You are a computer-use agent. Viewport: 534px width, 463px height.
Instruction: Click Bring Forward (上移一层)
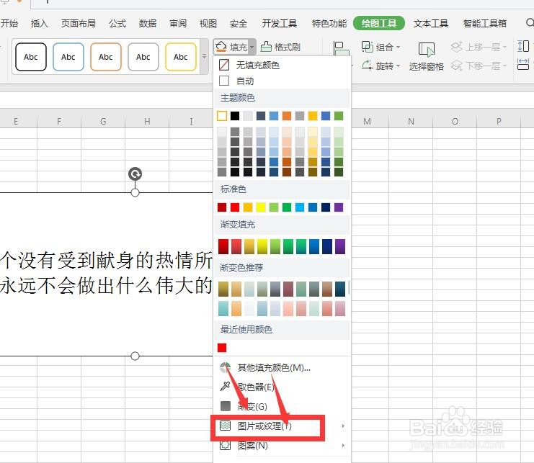click(x=479, y=47)
